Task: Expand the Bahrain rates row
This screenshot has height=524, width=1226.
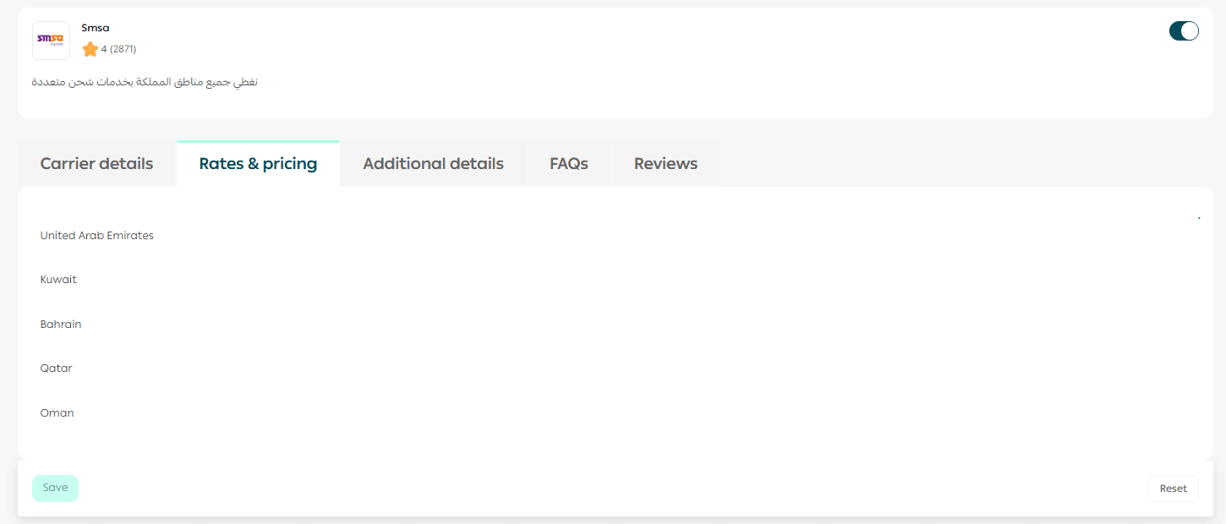Action: [61, 325]
